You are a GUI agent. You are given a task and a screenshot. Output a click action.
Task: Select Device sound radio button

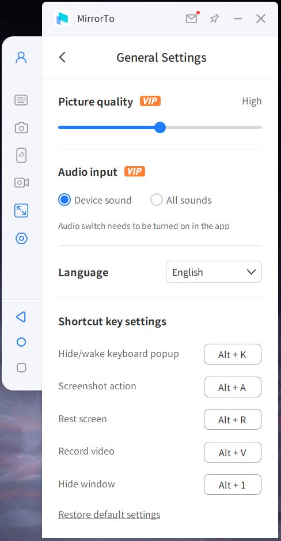64,200
